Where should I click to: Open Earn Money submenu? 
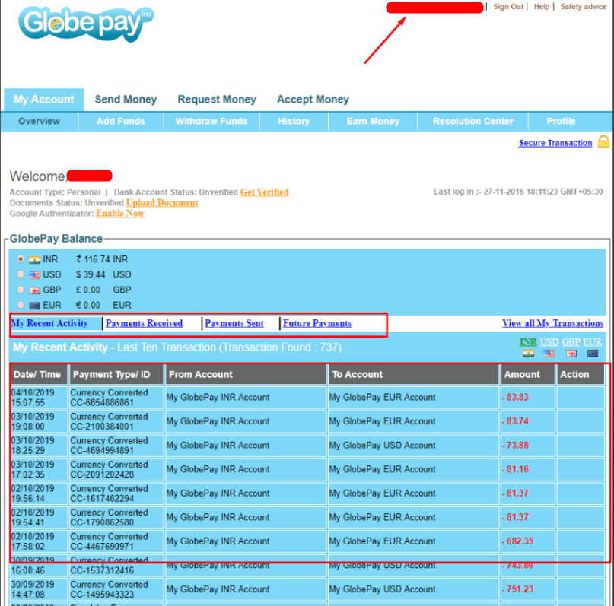(373, 122)
